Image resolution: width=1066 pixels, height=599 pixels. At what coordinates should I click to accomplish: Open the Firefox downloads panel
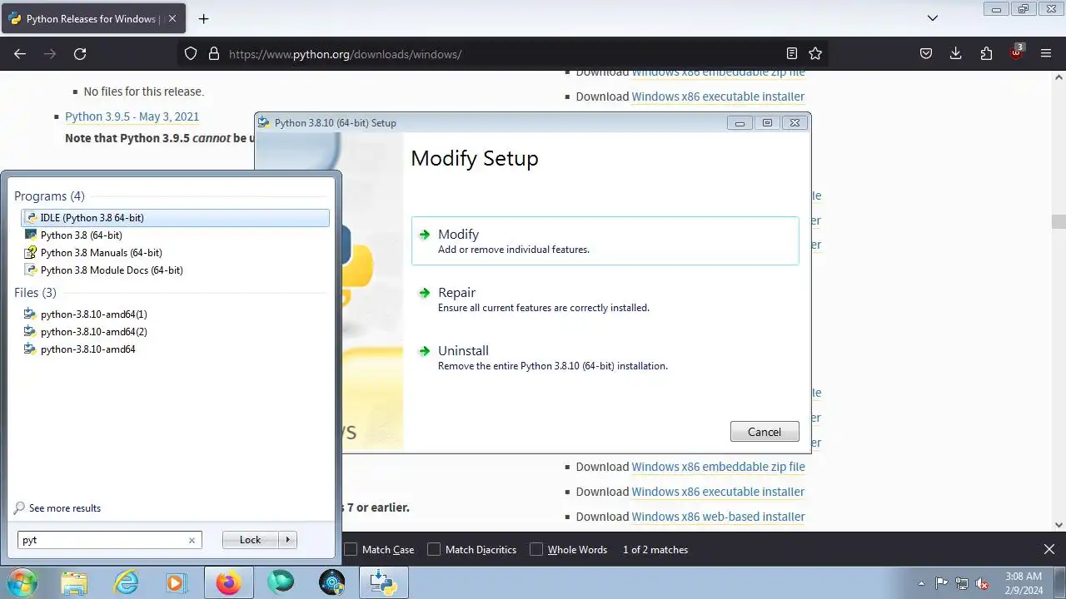pos(956,53)
